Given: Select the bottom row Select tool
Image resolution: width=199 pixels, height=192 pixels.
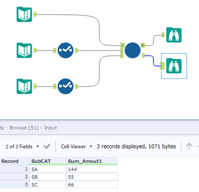Looking at the screenshot, I should 66,86.
